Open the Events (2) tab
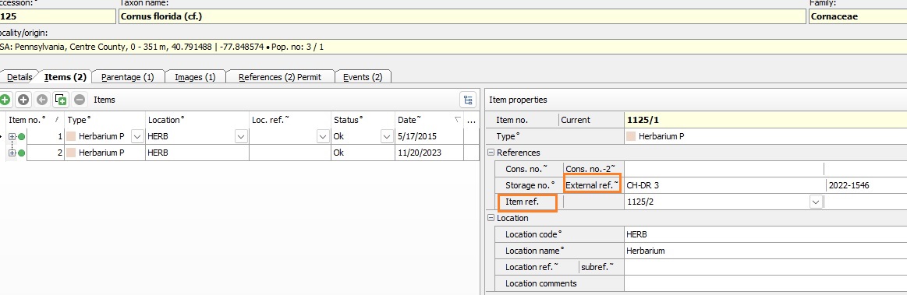 point(362,77)
